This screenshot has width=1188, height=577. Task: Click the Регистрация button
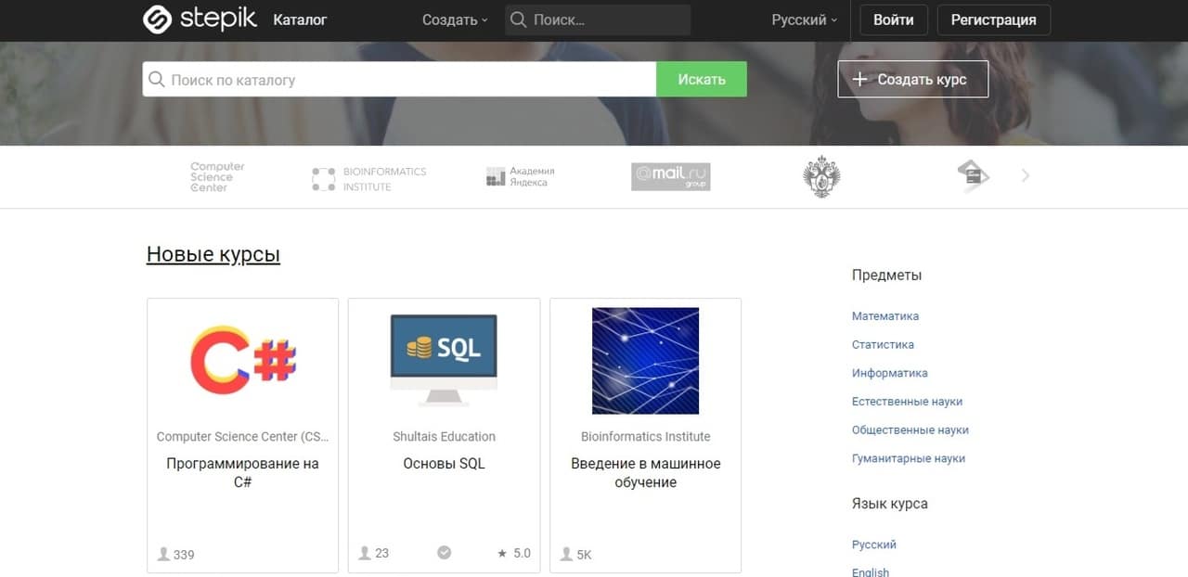(993, 19)
